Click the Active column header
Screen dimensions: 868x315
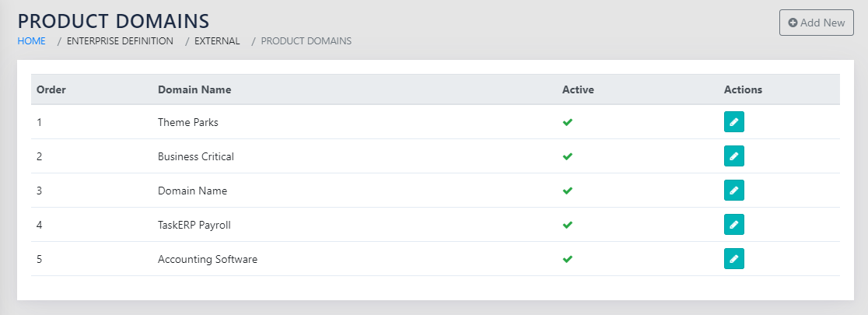click(x=578, y=89)
